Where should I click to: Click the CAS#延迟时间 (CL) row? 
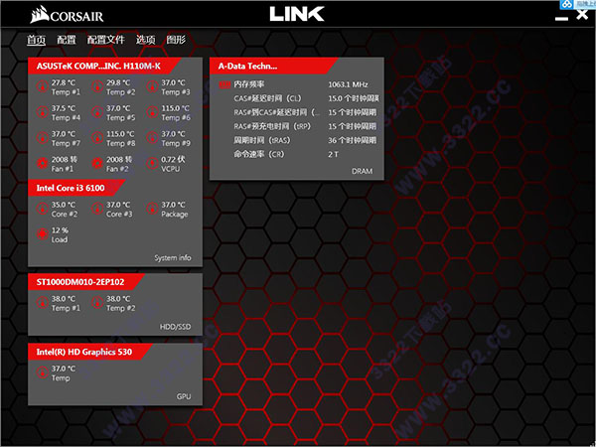coord(306,98)
